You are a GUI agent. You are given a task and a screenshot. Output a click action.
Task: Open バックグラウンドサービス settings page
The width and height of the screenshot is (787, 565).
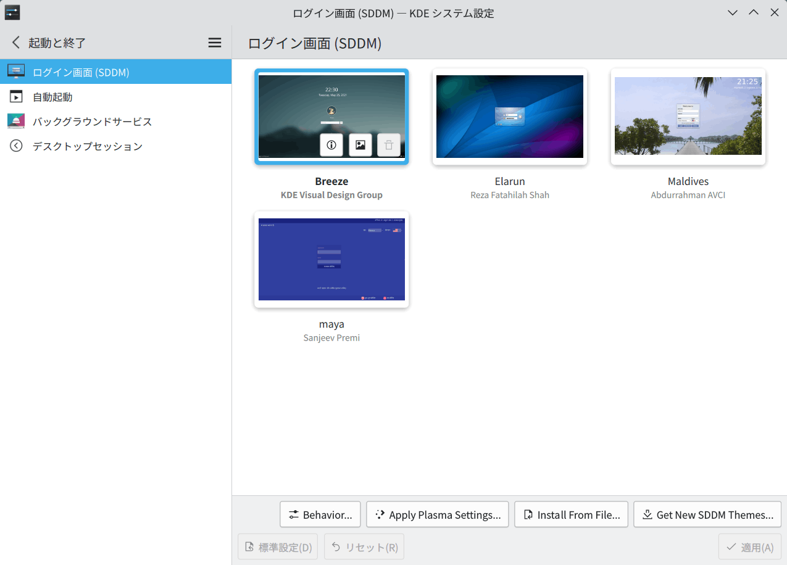115,122
